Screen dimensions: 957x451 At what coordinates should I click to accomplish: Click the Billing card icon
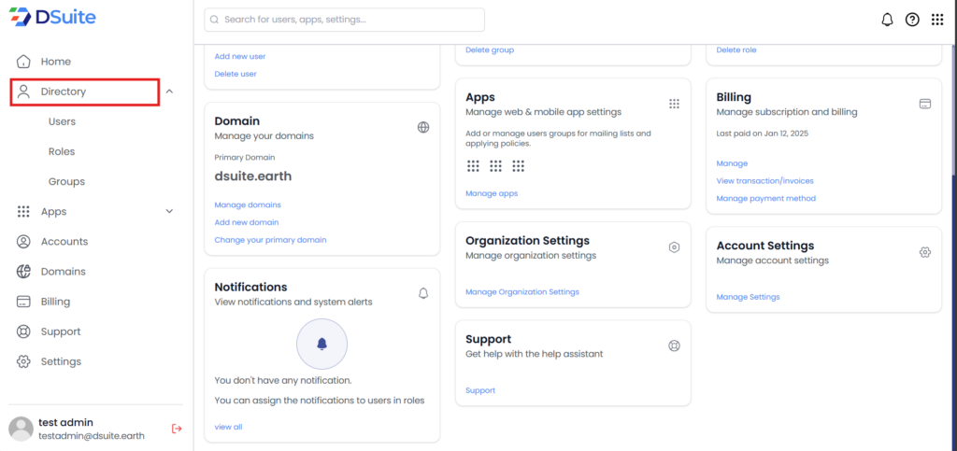924,104
